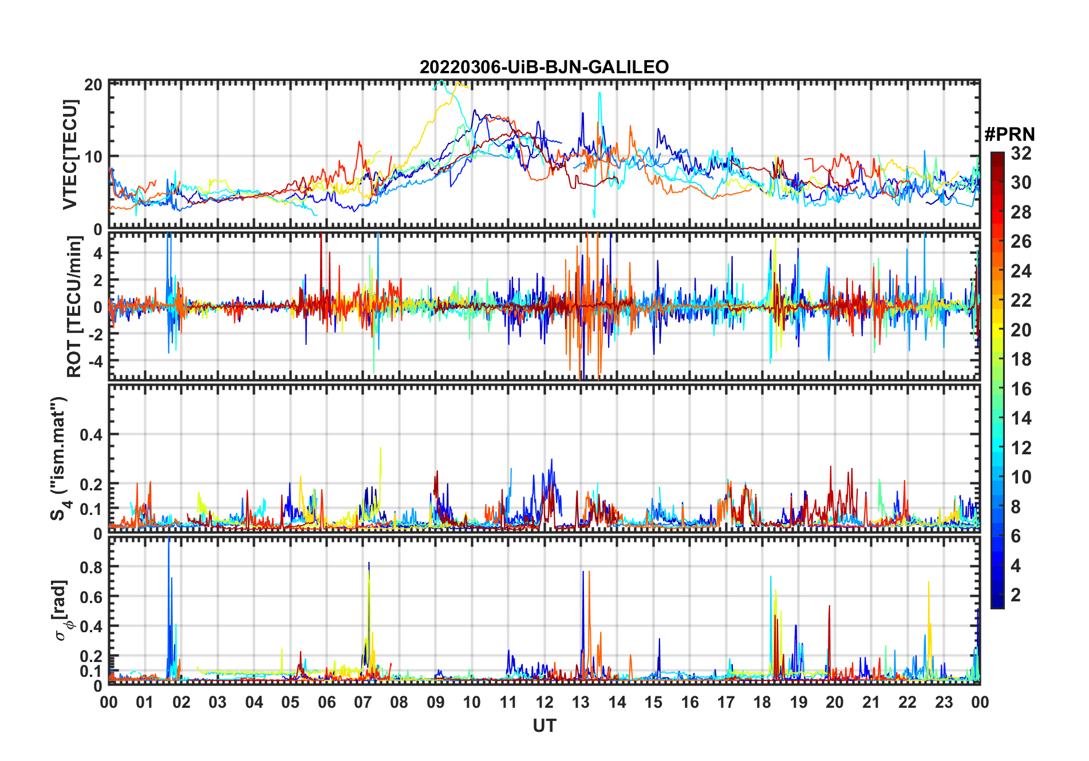
Task: Click the plot title 20220306-UiB-BJN-GALILEO
Action: coord(544,68)
